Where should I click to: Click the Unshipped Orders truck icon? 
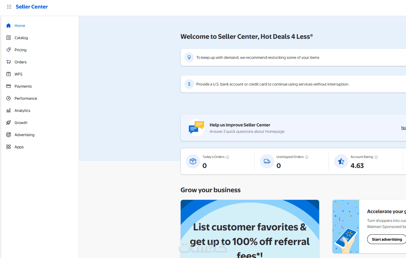(x=267, y=161)
